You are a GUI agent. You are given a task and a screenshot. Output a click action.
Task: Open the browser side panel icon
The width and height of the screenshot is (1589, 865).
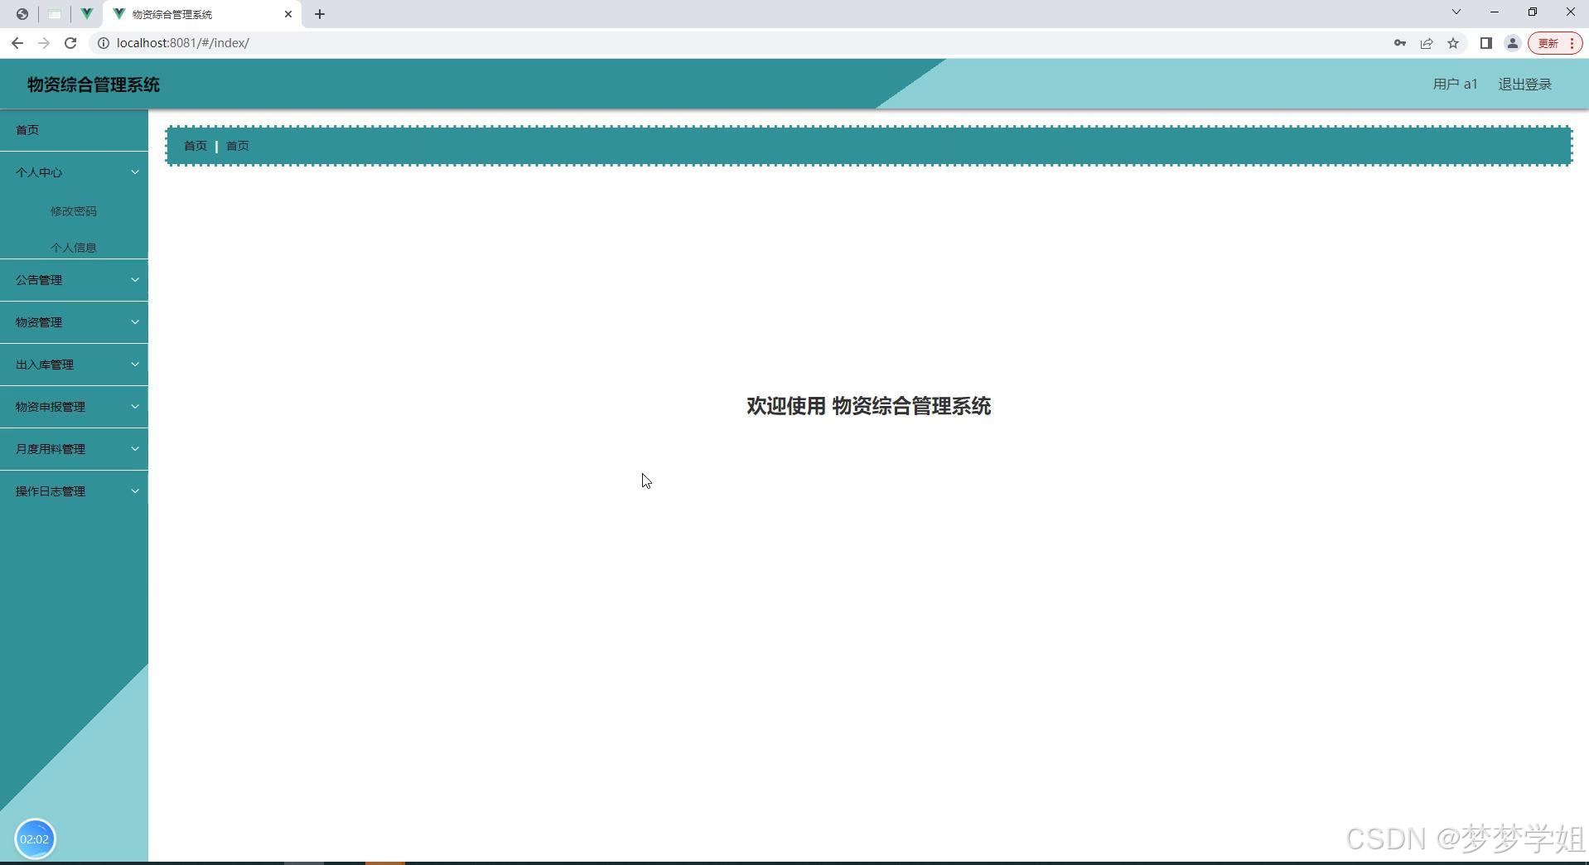click(x=1485, y=42)
